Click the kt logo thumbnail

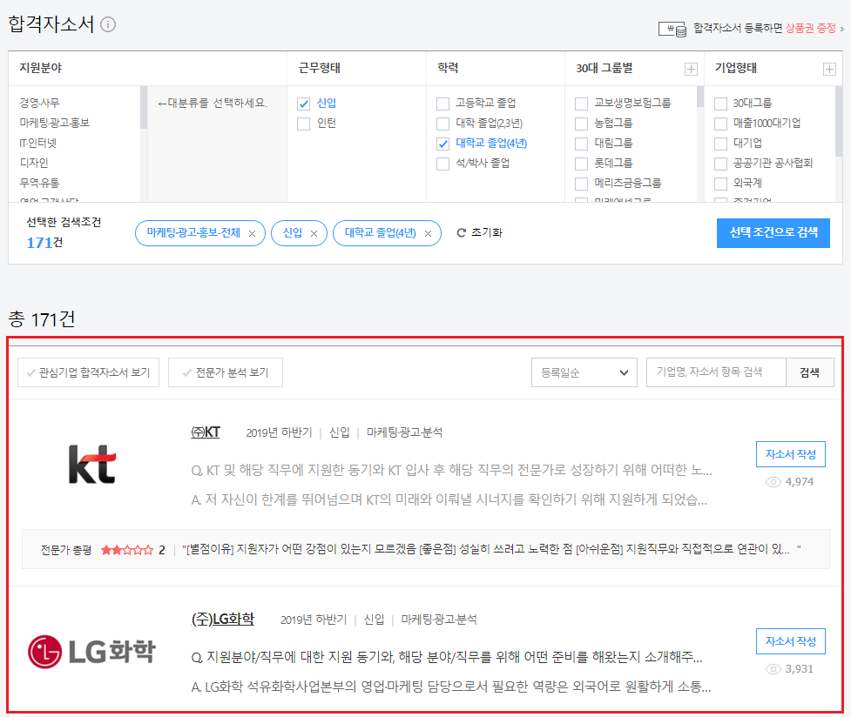[x=92, y=465]
